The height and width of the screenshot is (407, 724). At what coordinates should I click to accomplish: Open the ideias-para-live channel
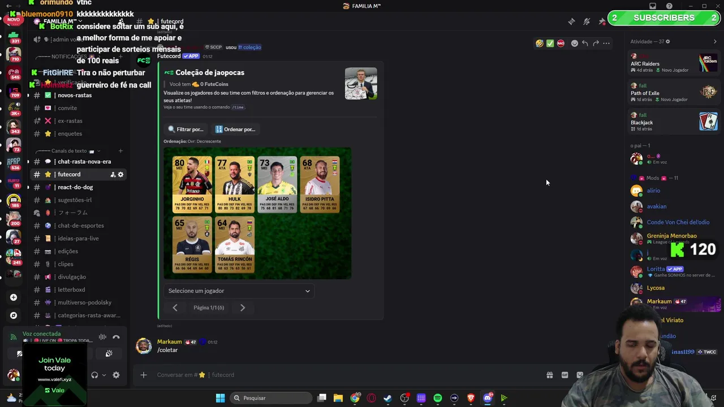point(78,239)
